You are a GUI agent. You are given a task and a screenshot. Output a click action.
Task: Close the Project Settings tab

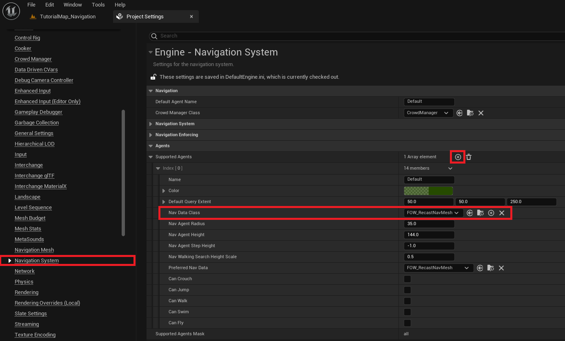click(x=191, y=17)
